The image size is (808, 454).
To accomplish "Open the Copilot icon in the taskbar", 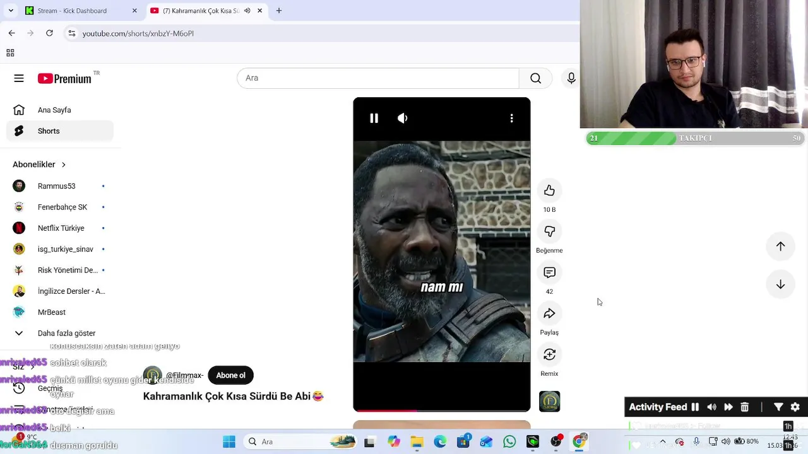I will (x=394, y=441).
